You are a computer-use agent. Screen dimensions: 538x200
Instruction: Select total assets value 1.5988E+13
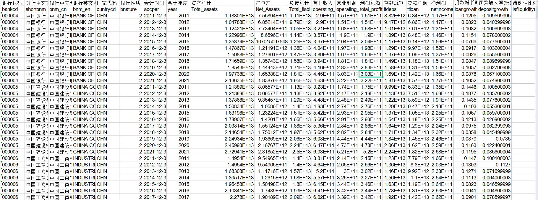point(223,54)
